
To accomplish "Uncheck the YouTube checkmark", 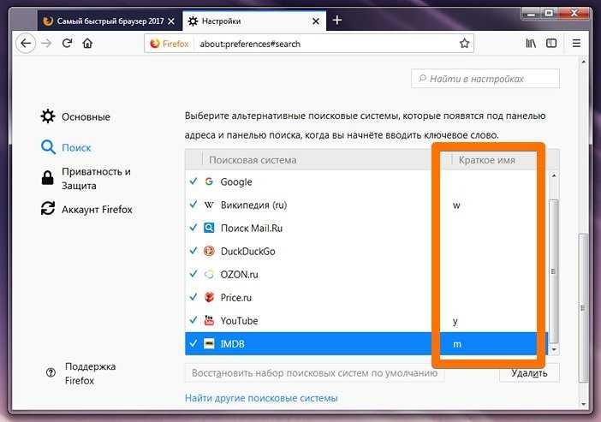I will point(193,319).
